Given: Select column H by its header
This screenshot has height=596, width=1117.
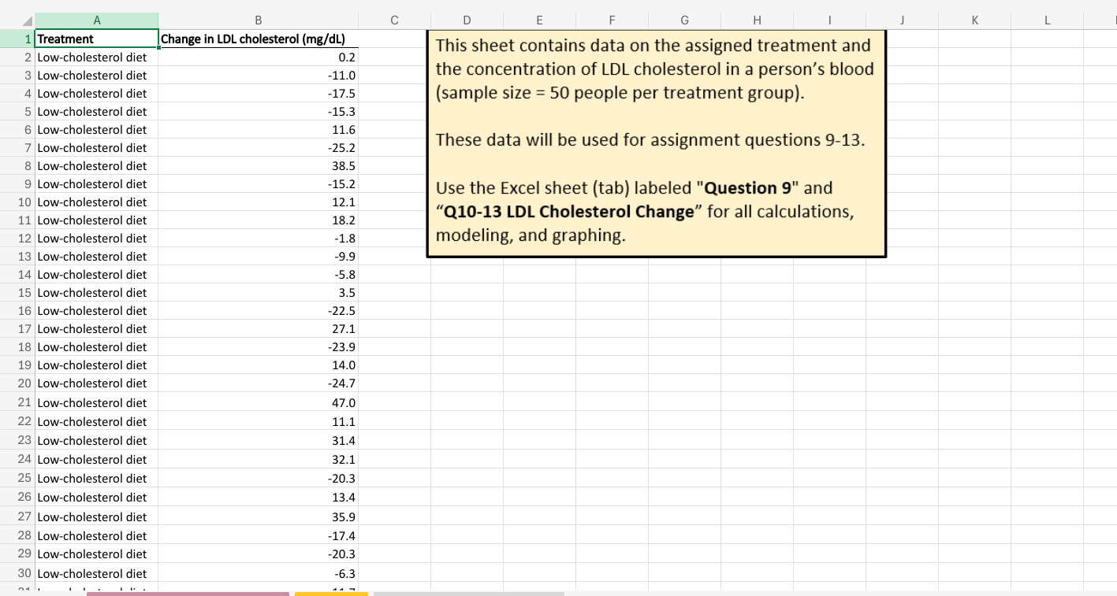Looking at the screenshot, I should (x=757, y=20).
